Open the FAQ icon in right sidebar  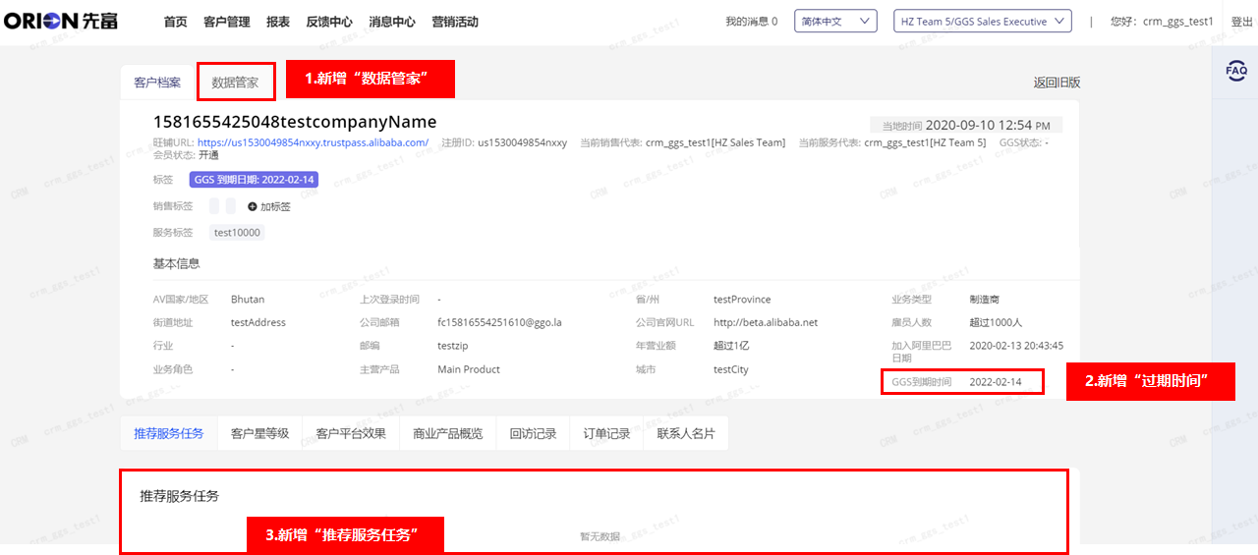1235,71
